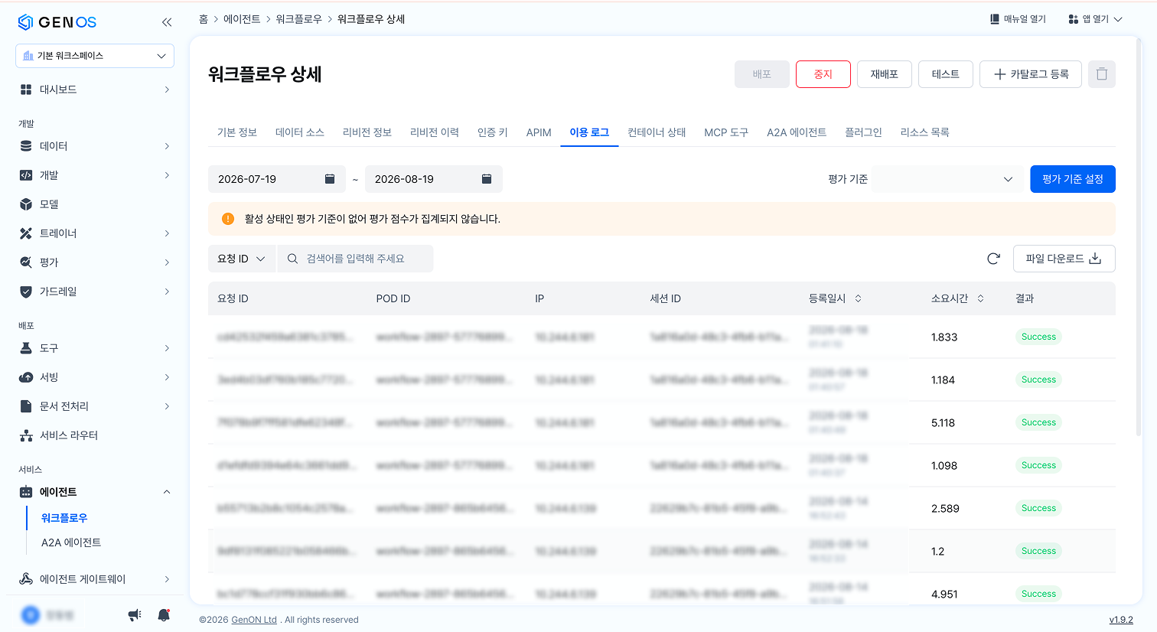Open the announcements megaphone icon
This screenshot has height=632, width=1157.
135,614
